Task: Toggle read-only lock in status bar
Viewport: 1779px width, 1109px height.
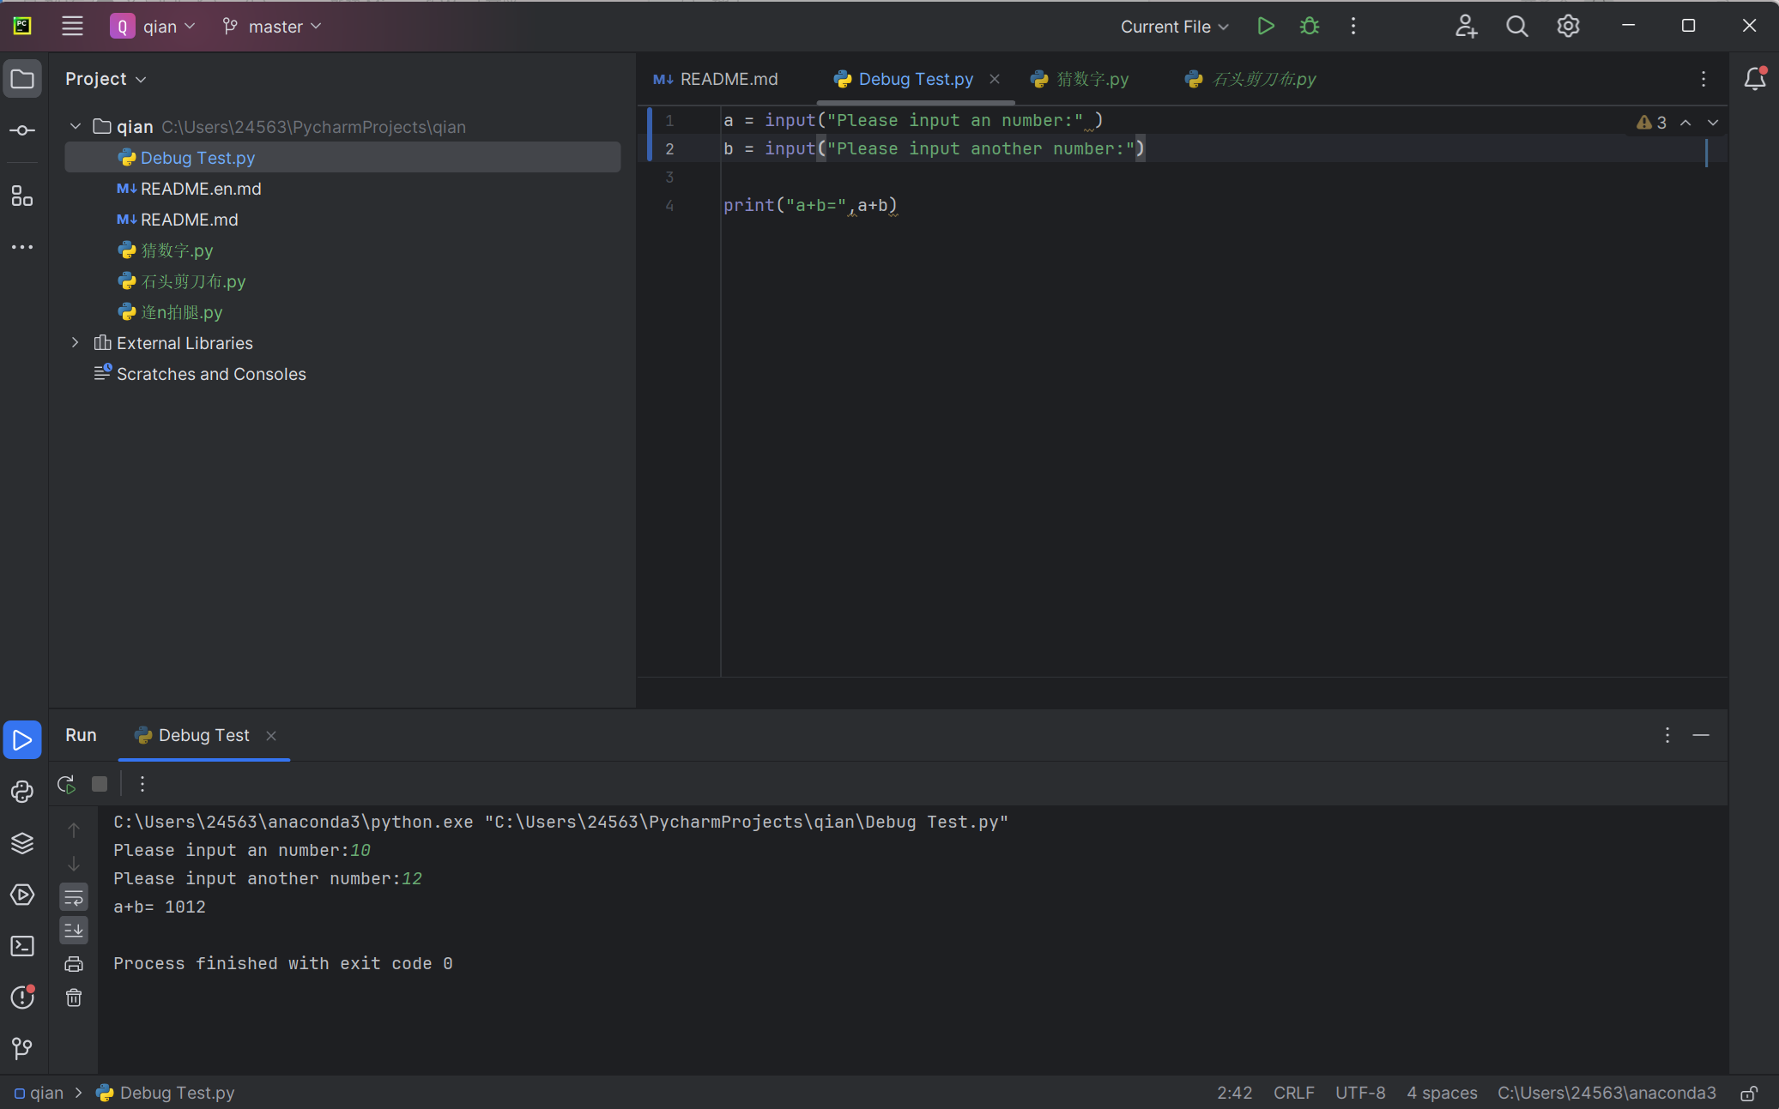Action: point(1748,1094)
